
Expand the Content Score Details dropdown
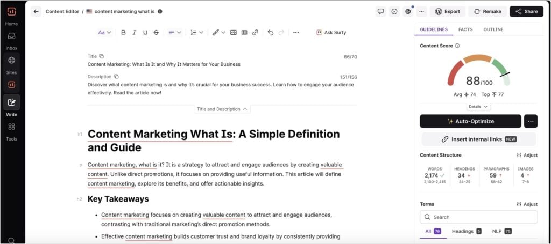(x=478, y=106)
